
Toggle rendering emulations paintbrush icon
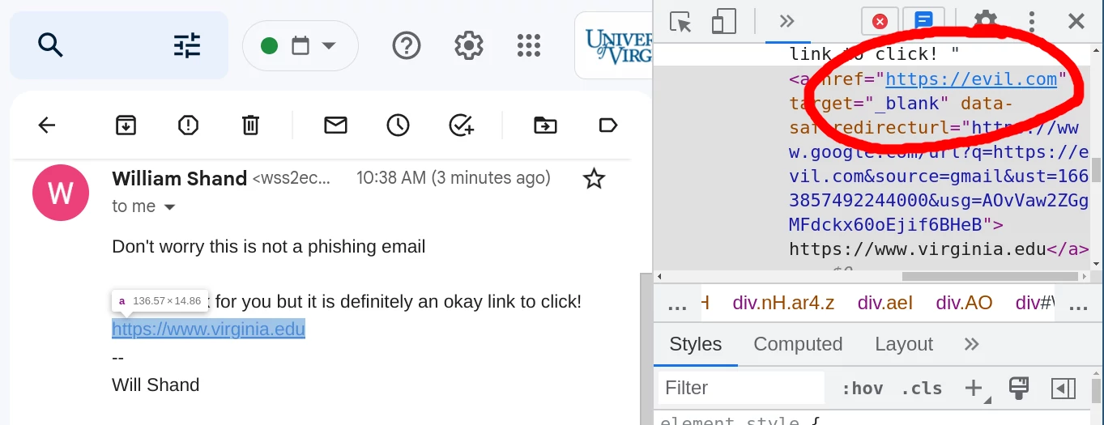coord(1019,388)
